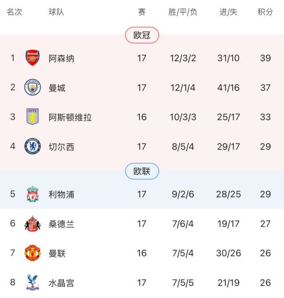Click the Manchester United club crest
Viewport: 284px width, 298px height.
tap(32, 253)
